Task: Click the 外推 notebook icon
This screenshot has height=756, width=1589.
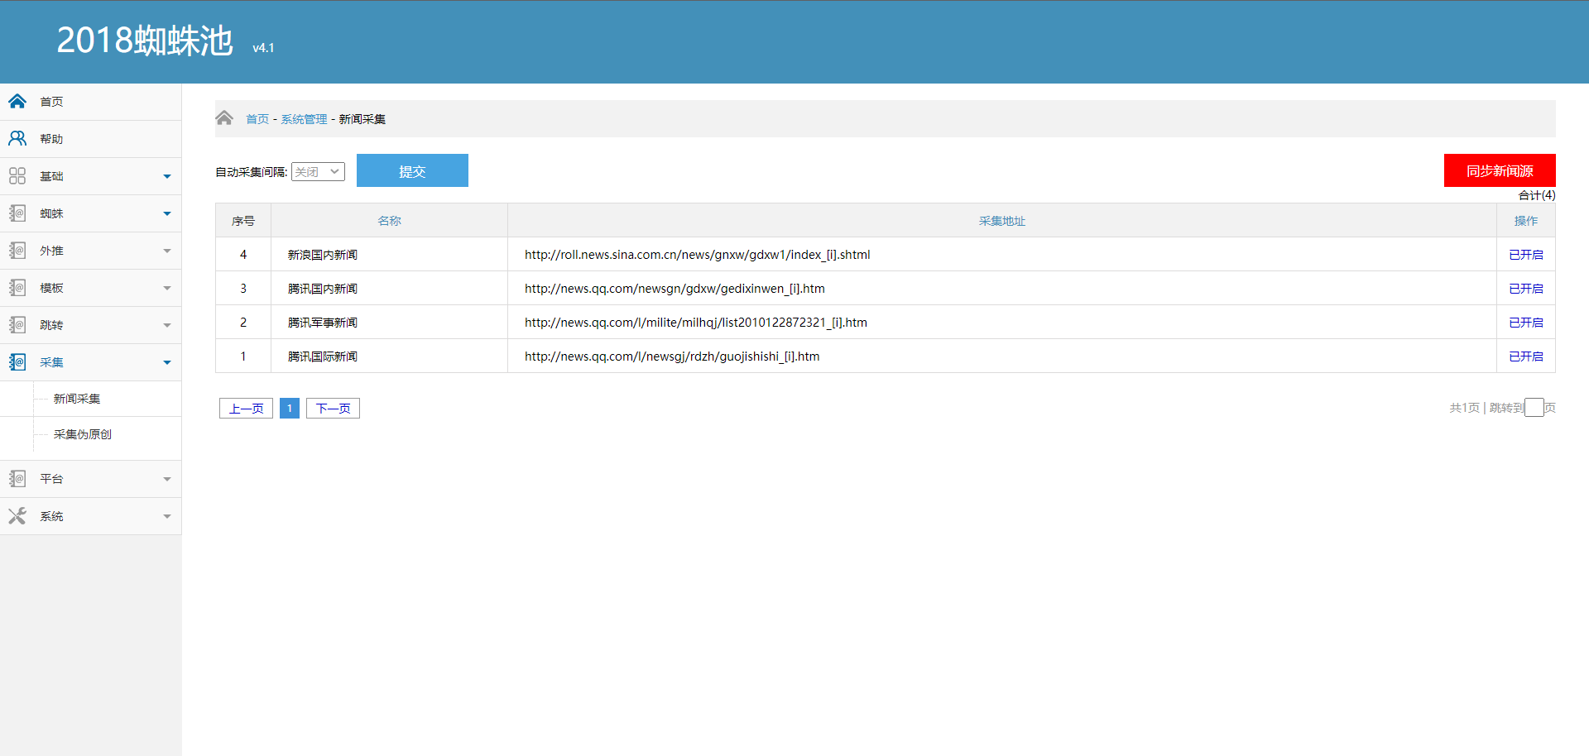Action: tap(17, 251)
